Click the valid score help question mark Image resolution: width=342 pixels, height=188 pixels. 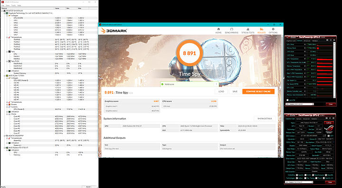216,84
